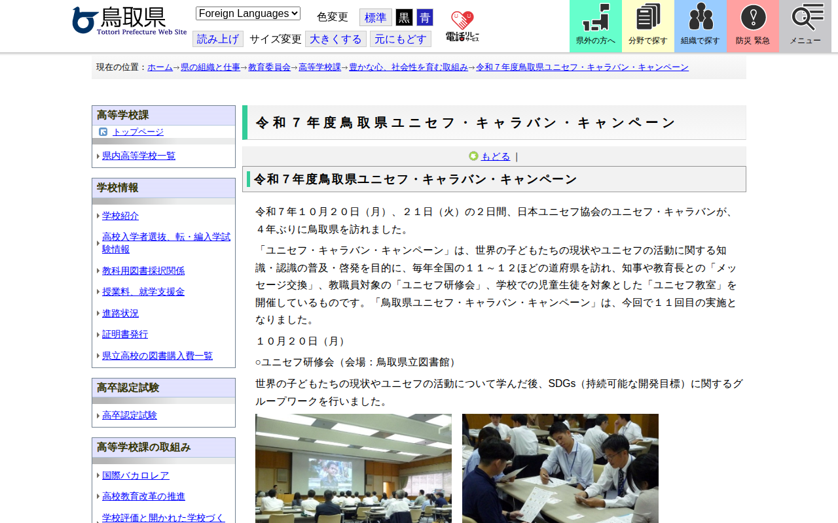The width and height of the screenshot is (838, 523).
Task: Open 県内高等学校一覧 sidebar link
Action: pos(139,156)
